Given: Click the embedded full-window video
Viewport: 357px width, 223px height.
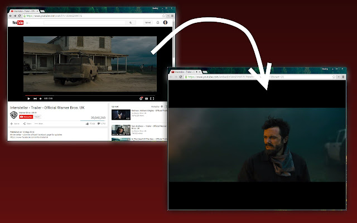Looking at the screenshot, I should point(257,145).
